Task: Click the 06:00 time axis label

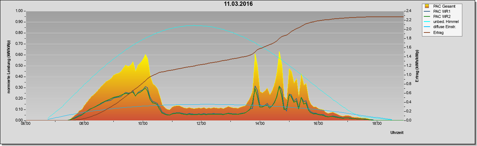Action: (26, 124)
